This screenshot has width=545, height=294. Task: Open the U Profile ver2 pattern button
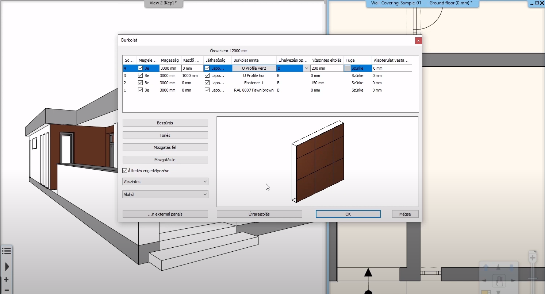tap(254, 68)
